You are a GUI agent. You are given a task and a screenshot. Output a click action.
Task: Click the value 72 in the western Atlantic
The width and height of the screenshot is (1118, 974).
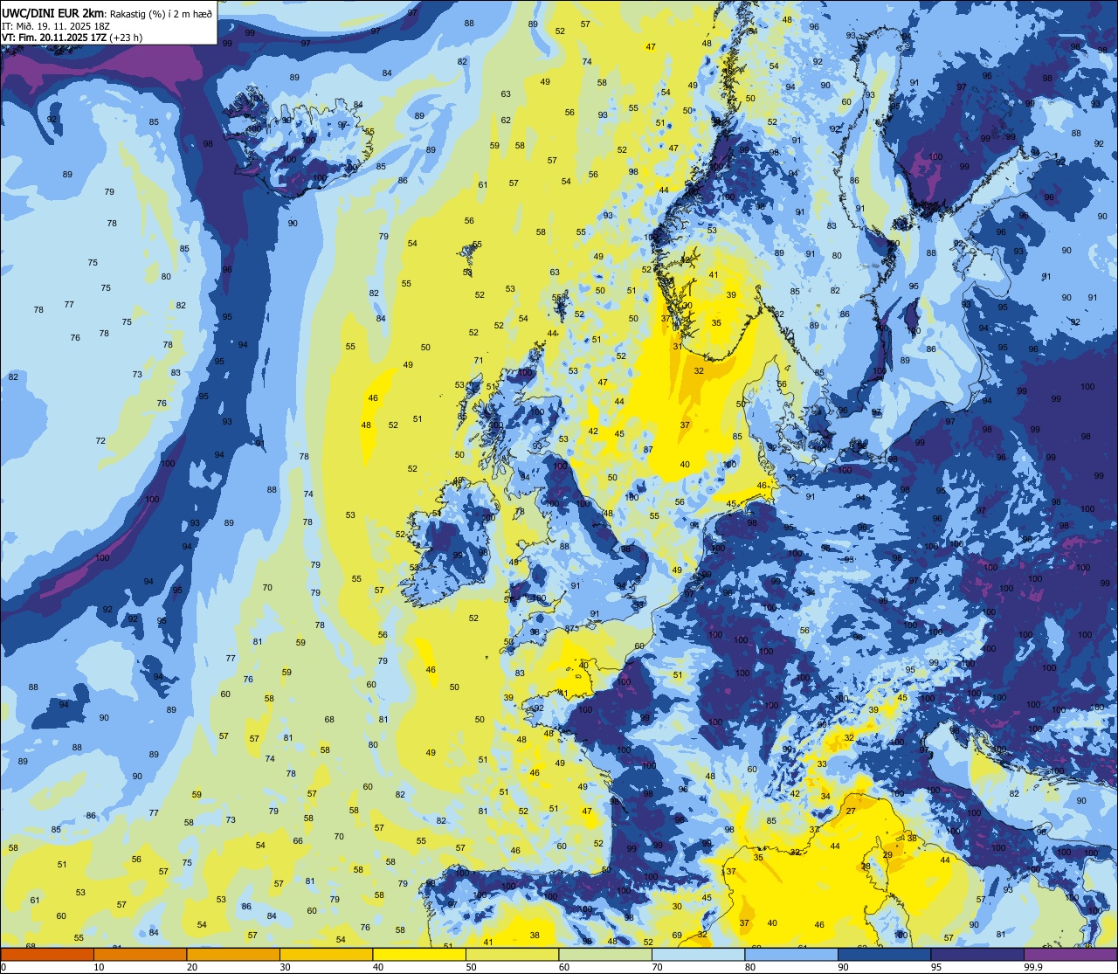coord(100,440)
